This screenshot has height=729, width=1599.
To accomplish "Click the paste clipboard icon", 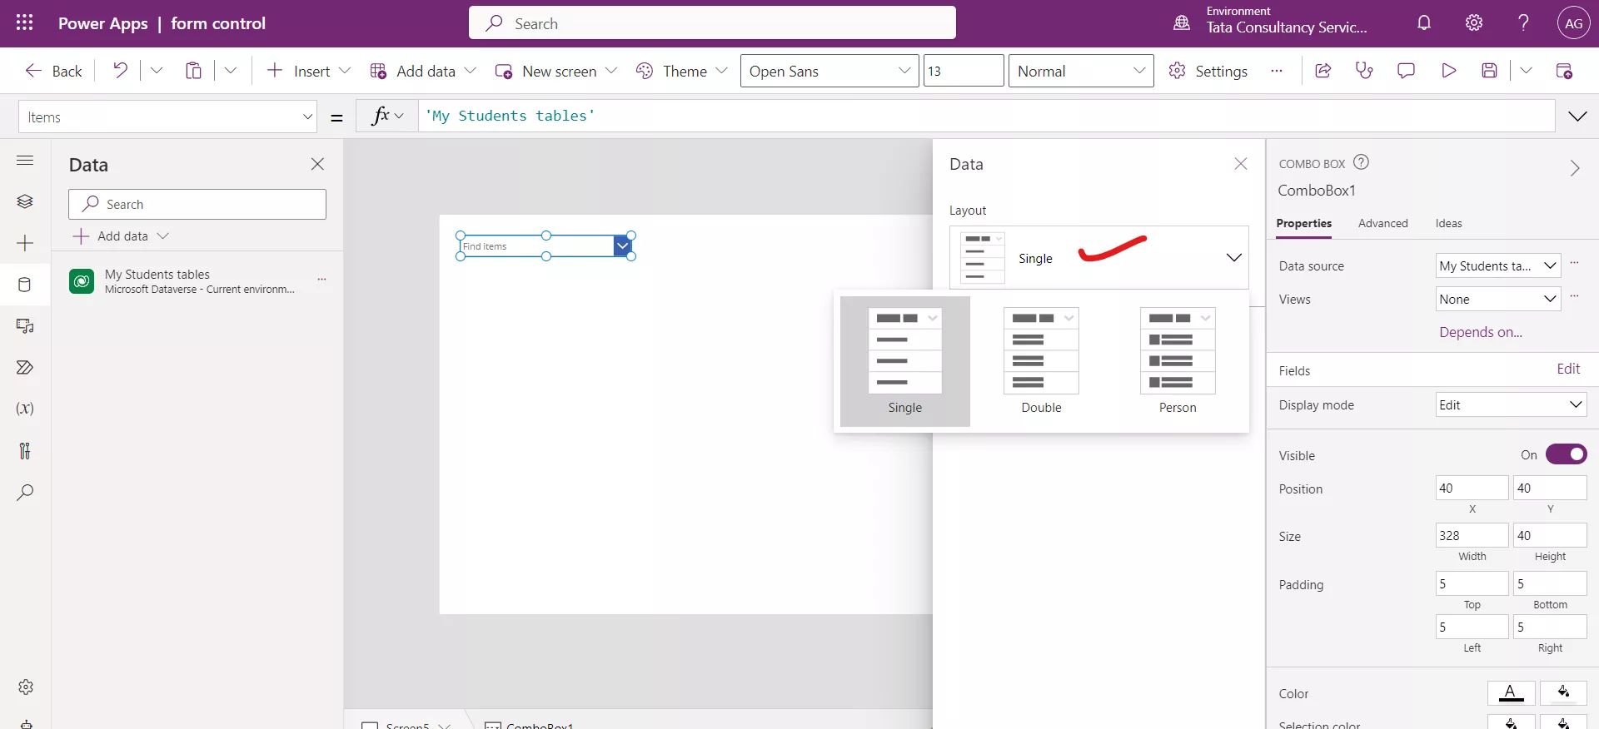I will coord(193,71).
